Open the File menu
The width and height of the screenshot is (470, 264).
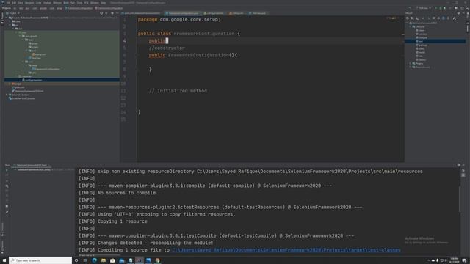point(8,3)
